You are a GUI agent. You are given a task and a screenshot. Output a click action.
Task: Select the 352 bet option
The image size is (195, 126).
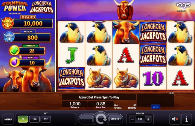[x=46, y=119]
